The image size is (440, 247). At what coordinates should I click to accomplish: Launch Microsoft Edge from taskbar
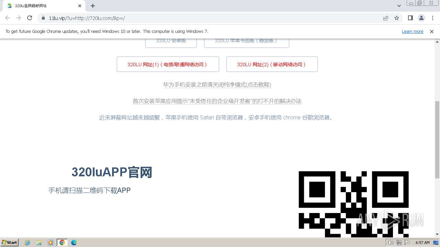pyautogui.click(x=74, y=243)
